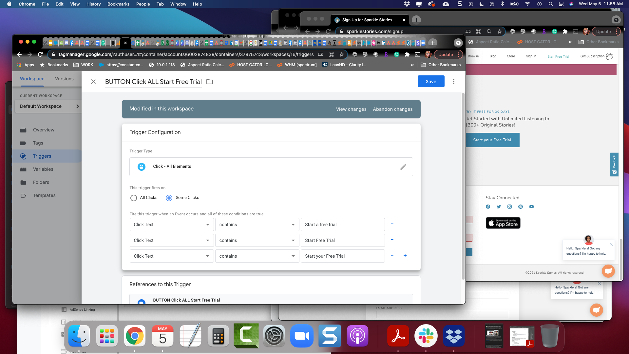
Task: Close the trigger editor with the X icon
Action: click(x=93, y=82)
